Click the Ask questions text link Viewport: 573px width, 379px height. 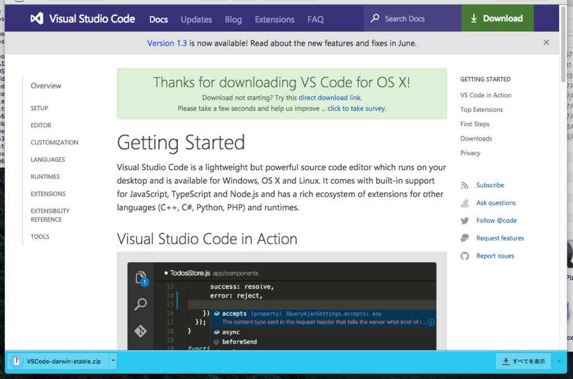(496, 203)
